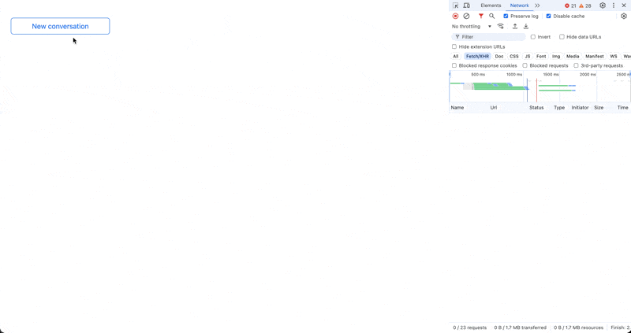
Task: Click the record network log button
Action: [455, 16]
